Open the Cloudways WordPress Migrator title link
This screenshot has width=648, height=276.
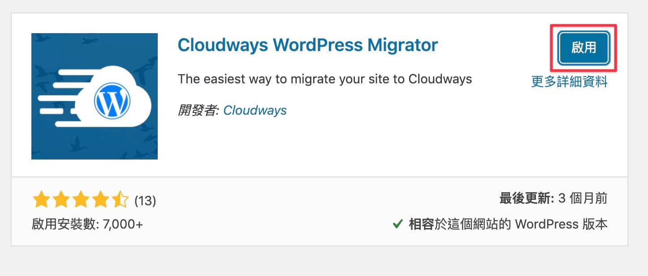coord(307,45)
